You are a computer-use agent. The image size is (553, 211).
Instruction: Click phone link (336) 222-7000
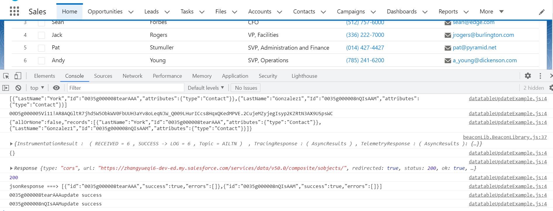coord(365,35)
